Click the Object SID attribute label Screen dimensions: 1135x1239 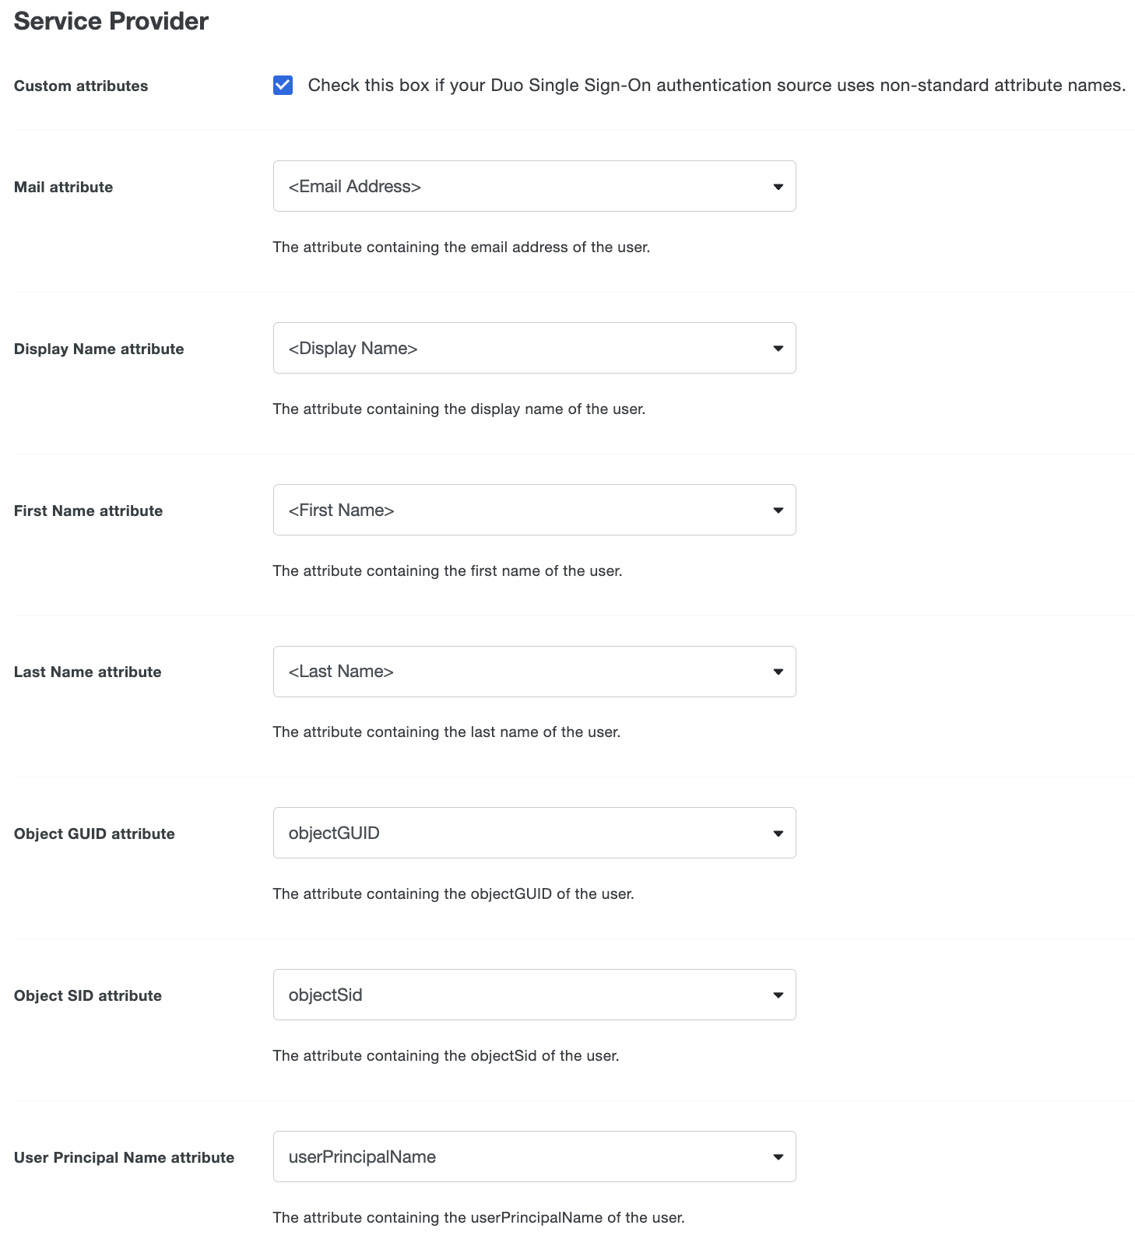[87, 995]
